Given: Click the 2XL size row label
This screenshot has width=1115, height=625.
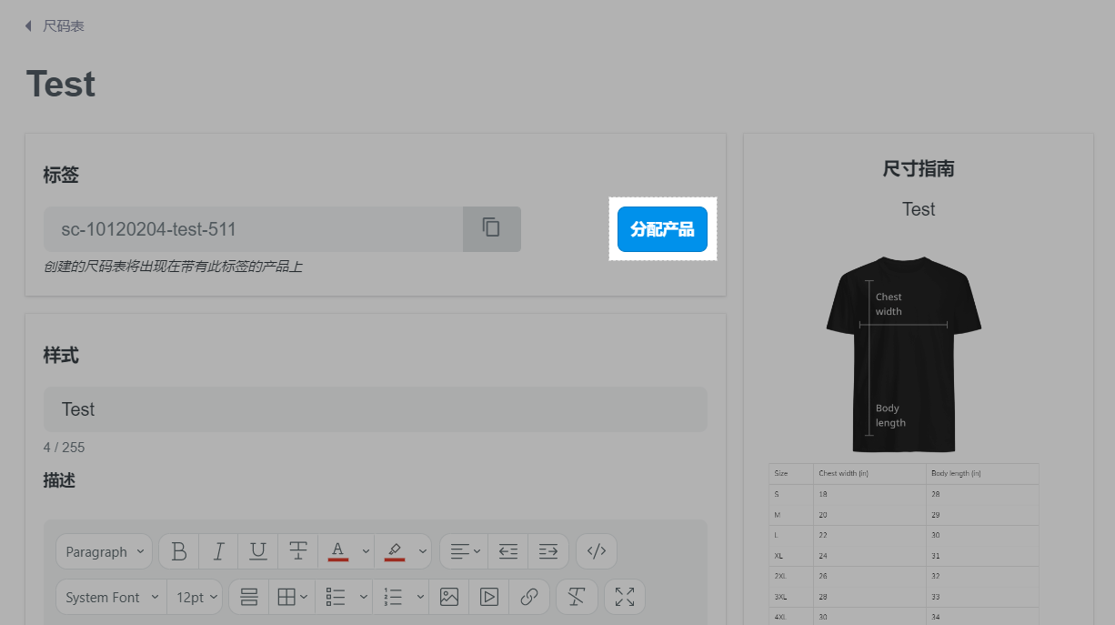Looking at the screenshot, I should point(780,577).
